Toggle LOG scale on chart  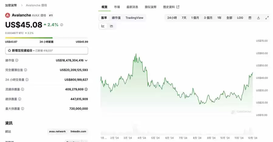(x=240, y=18)
